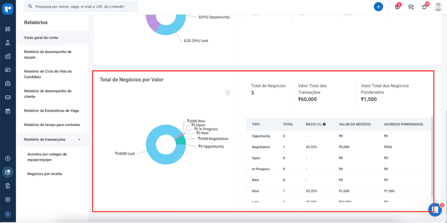The image size is (447, 223).
Task: Open notifications bell with 10 badge
Action: coord(424,7)
